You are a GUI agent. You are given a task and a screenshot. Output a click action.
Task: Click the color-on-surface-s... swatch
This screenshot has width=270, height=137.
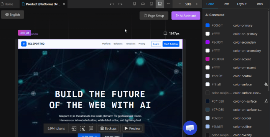pos(208,110)
